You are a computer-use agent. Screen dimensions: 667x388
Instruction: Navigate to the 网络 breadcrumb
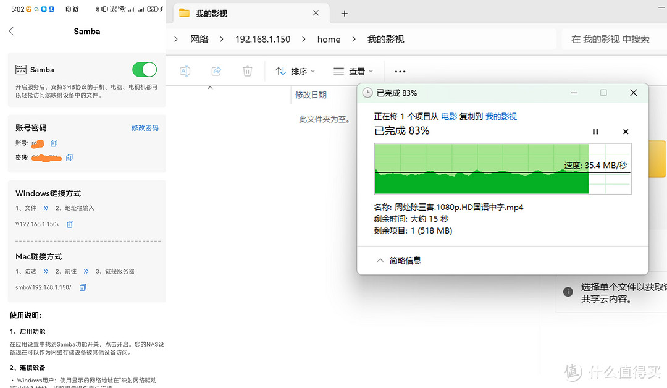pos(199,39)
